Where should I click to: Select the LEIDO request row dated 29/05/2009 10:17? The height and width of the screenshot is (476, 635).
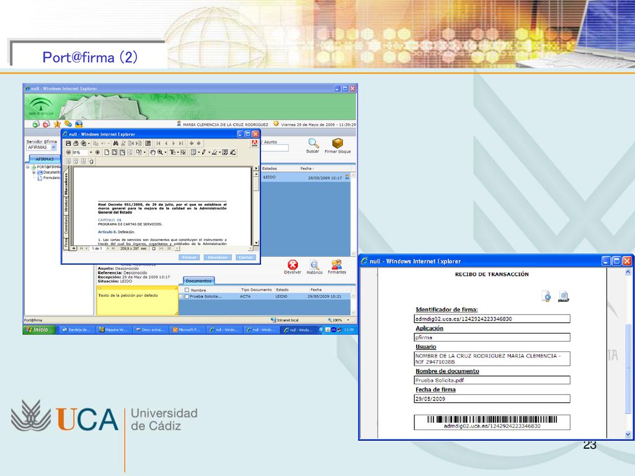click(306, 177)
